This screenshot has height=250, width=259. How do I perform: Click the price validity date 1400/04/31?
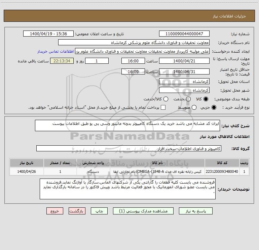click(184, 71)
